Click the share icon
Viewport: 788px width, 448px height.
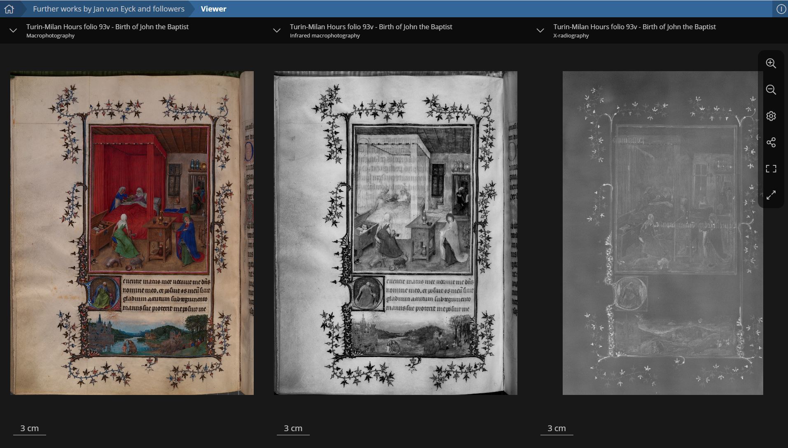[771, 142]
